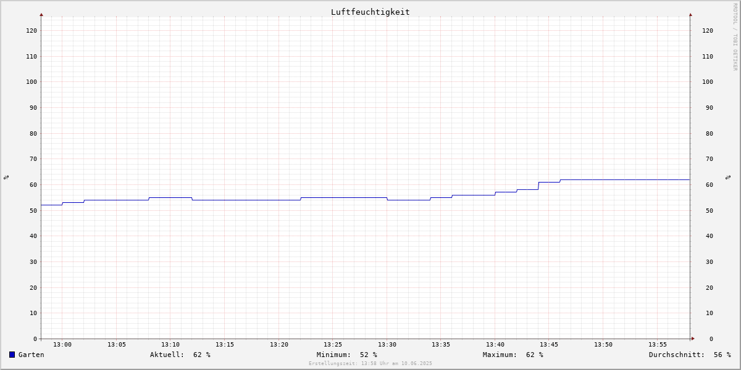
Task: Click the 13:15 time axis label
Action: (x=225, y=345)
